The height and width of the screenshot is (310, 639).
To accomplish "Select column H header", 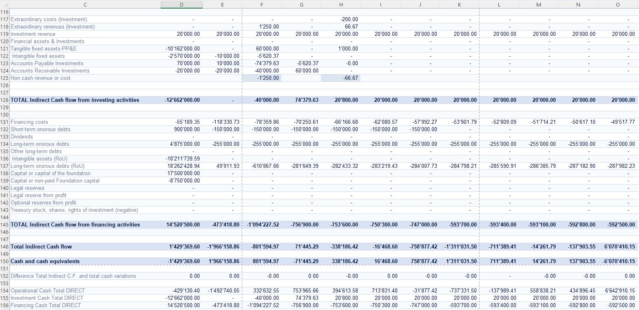I will 341,4.
